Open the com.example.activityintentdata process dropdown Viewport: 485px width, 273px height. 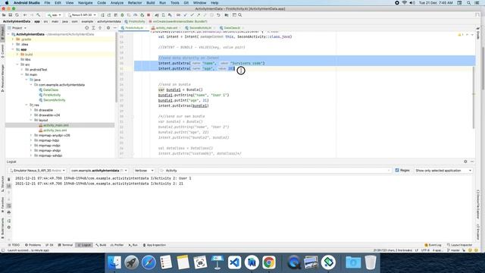point(99,171)
